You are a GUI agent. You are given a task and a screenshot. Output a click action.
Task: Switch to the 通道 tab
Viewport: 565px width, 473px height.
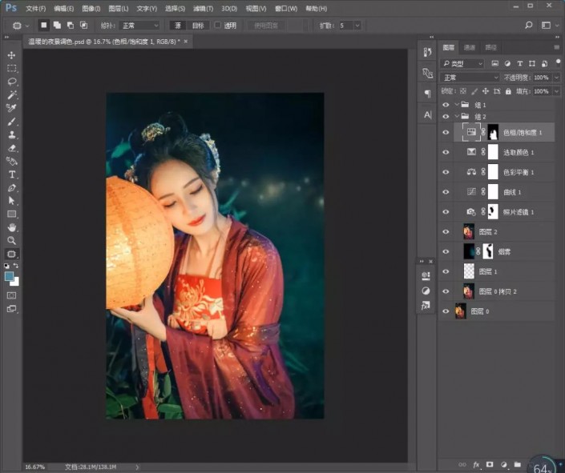pos(469,47)
